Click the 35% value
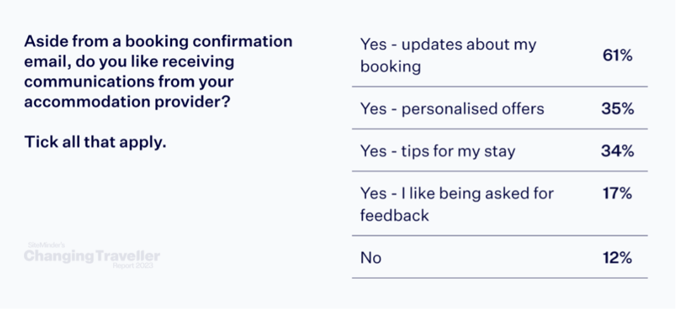This screenshot has height=310, width=678. pos(617,109)
